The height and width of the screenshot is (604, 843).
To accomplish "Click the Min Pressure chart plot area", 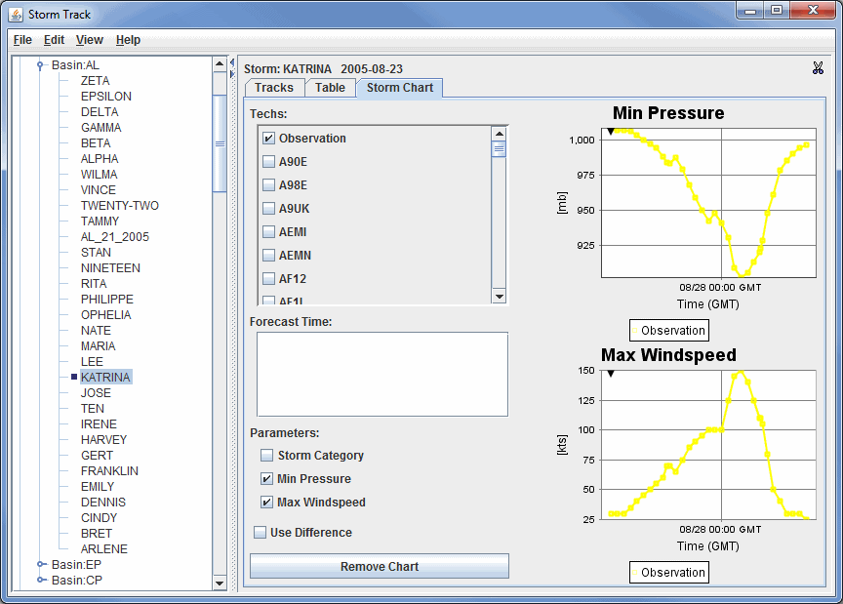I will click(708, 203).
